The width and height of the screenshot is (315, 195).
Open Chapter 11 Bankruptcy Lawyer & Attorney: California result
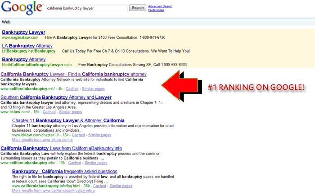pos(68,120)
